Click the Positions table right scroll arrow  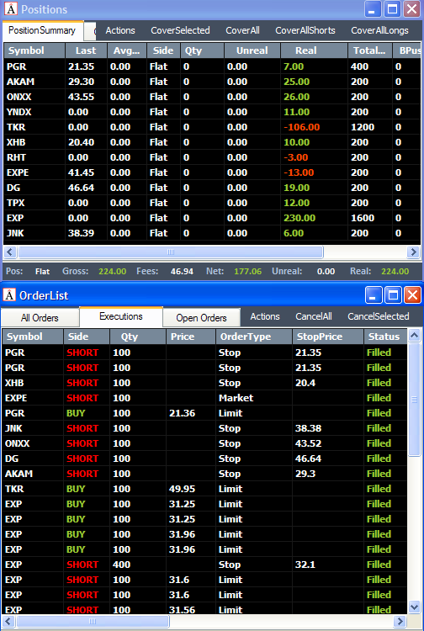click(413, 252)
